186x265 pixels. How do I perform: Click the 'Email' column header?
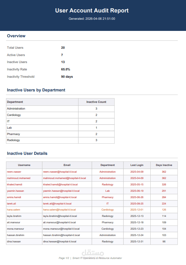(67, 165)
